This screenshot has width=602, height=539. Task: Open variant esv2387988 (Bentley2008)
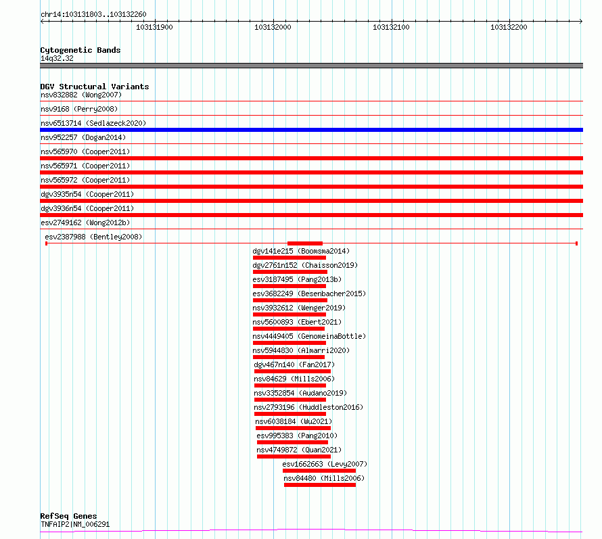click(93, 237)
